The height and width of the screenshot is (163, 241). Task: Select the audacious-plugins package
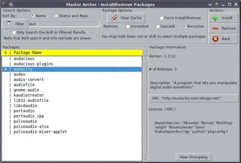[x=72, y=64]
